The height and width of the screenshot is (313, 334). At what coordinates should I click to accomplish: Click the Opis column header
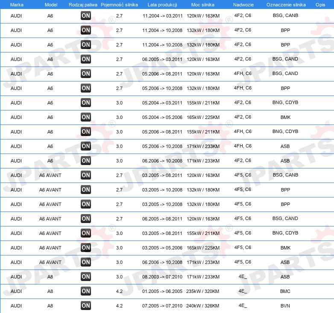(x=320, y=5)
